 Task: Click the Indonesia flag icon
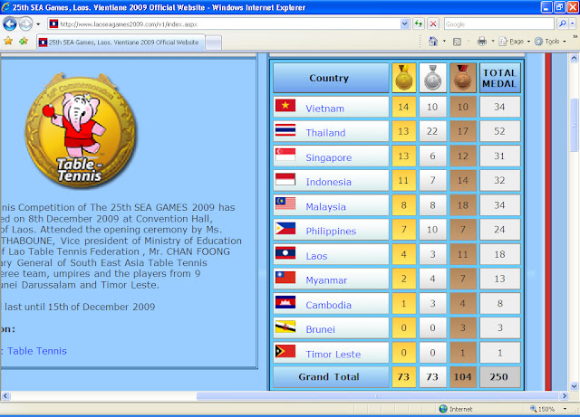click(x=285, y=179)
